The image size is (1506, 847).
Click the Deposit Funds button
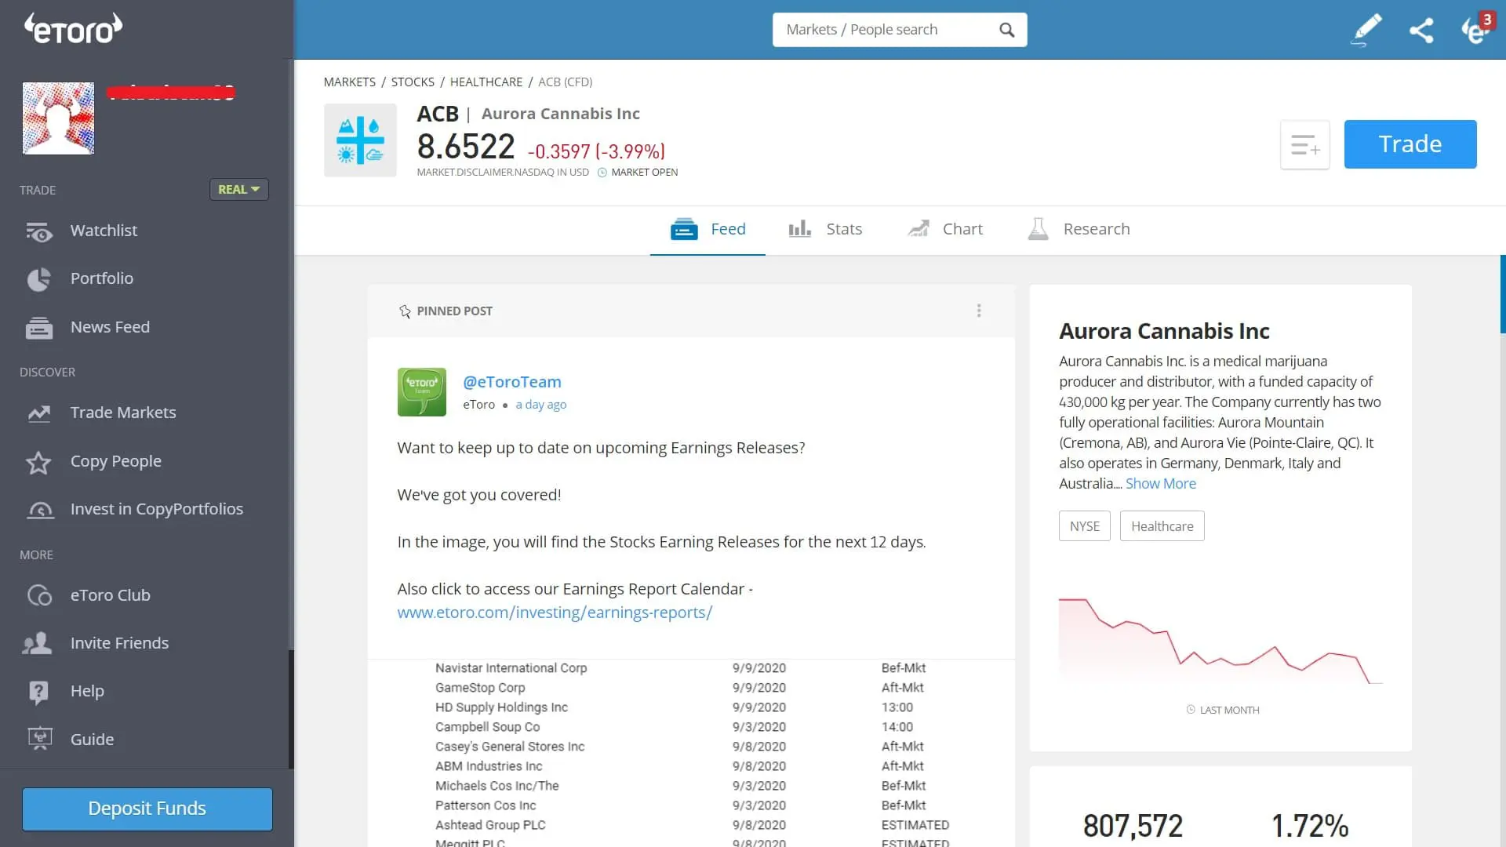[147, 809]
